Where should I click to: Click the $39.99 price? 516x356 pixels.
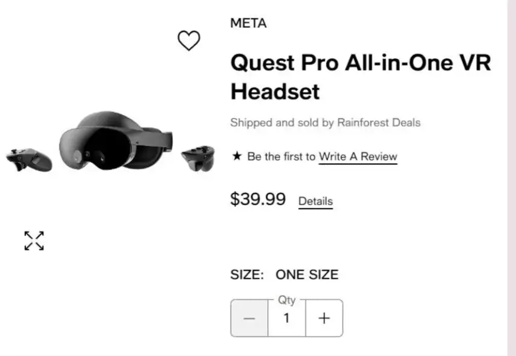coord(257,199)
